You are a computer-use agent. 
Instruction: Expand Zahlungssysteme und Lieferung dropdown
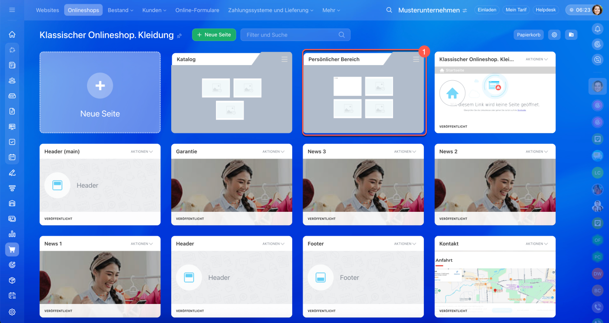tap(271, 10)
